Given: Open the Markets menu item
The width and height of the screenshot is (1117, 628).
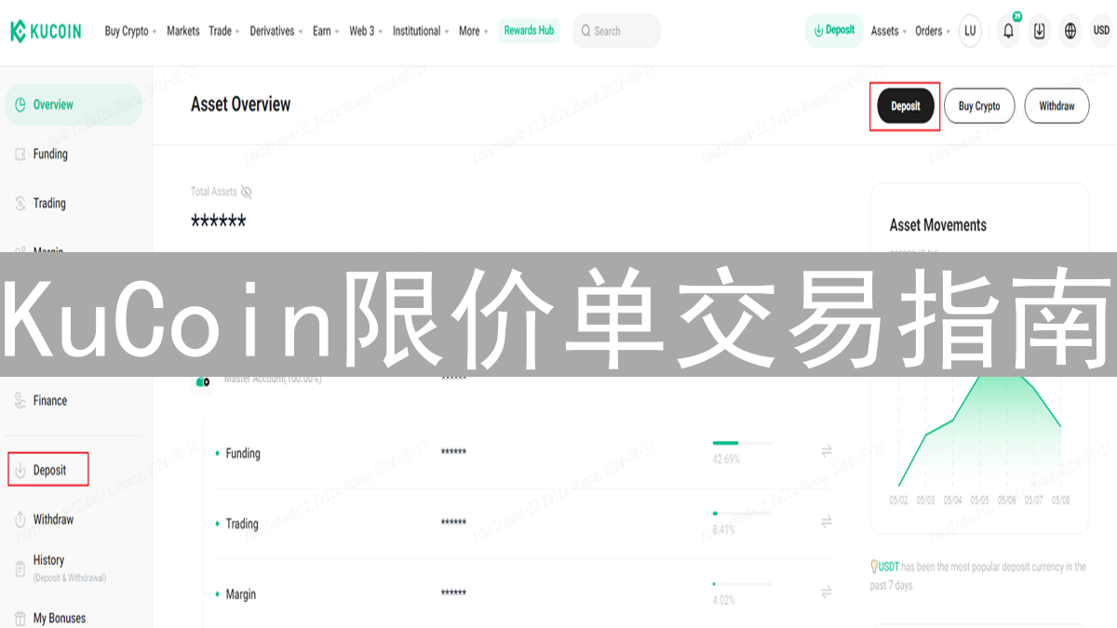Looking at the screenshot, I should (x=183, y=31).
